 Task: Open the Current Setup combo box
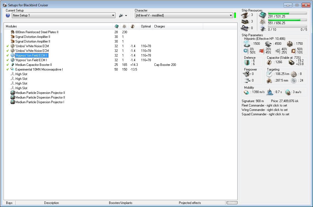[63, 15]
